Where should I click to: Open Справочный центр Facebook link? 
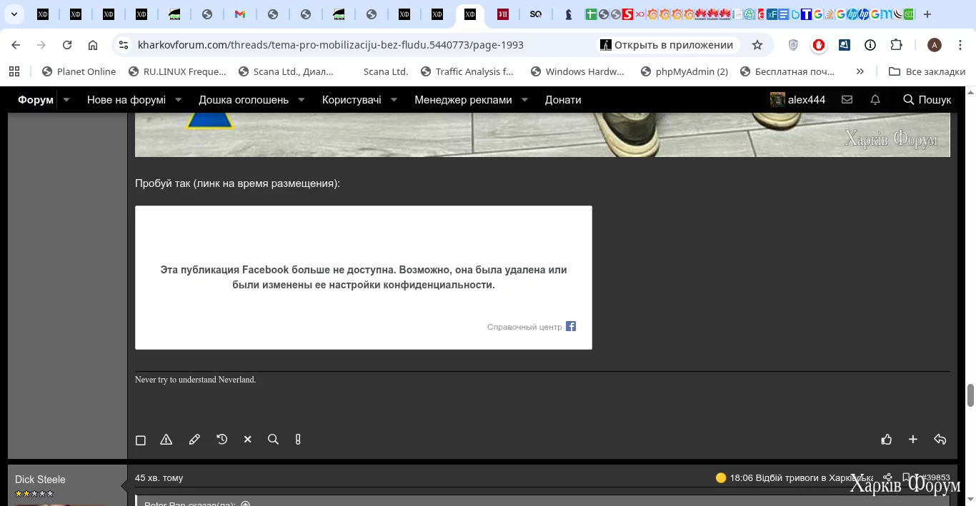(x=524, y=327)
